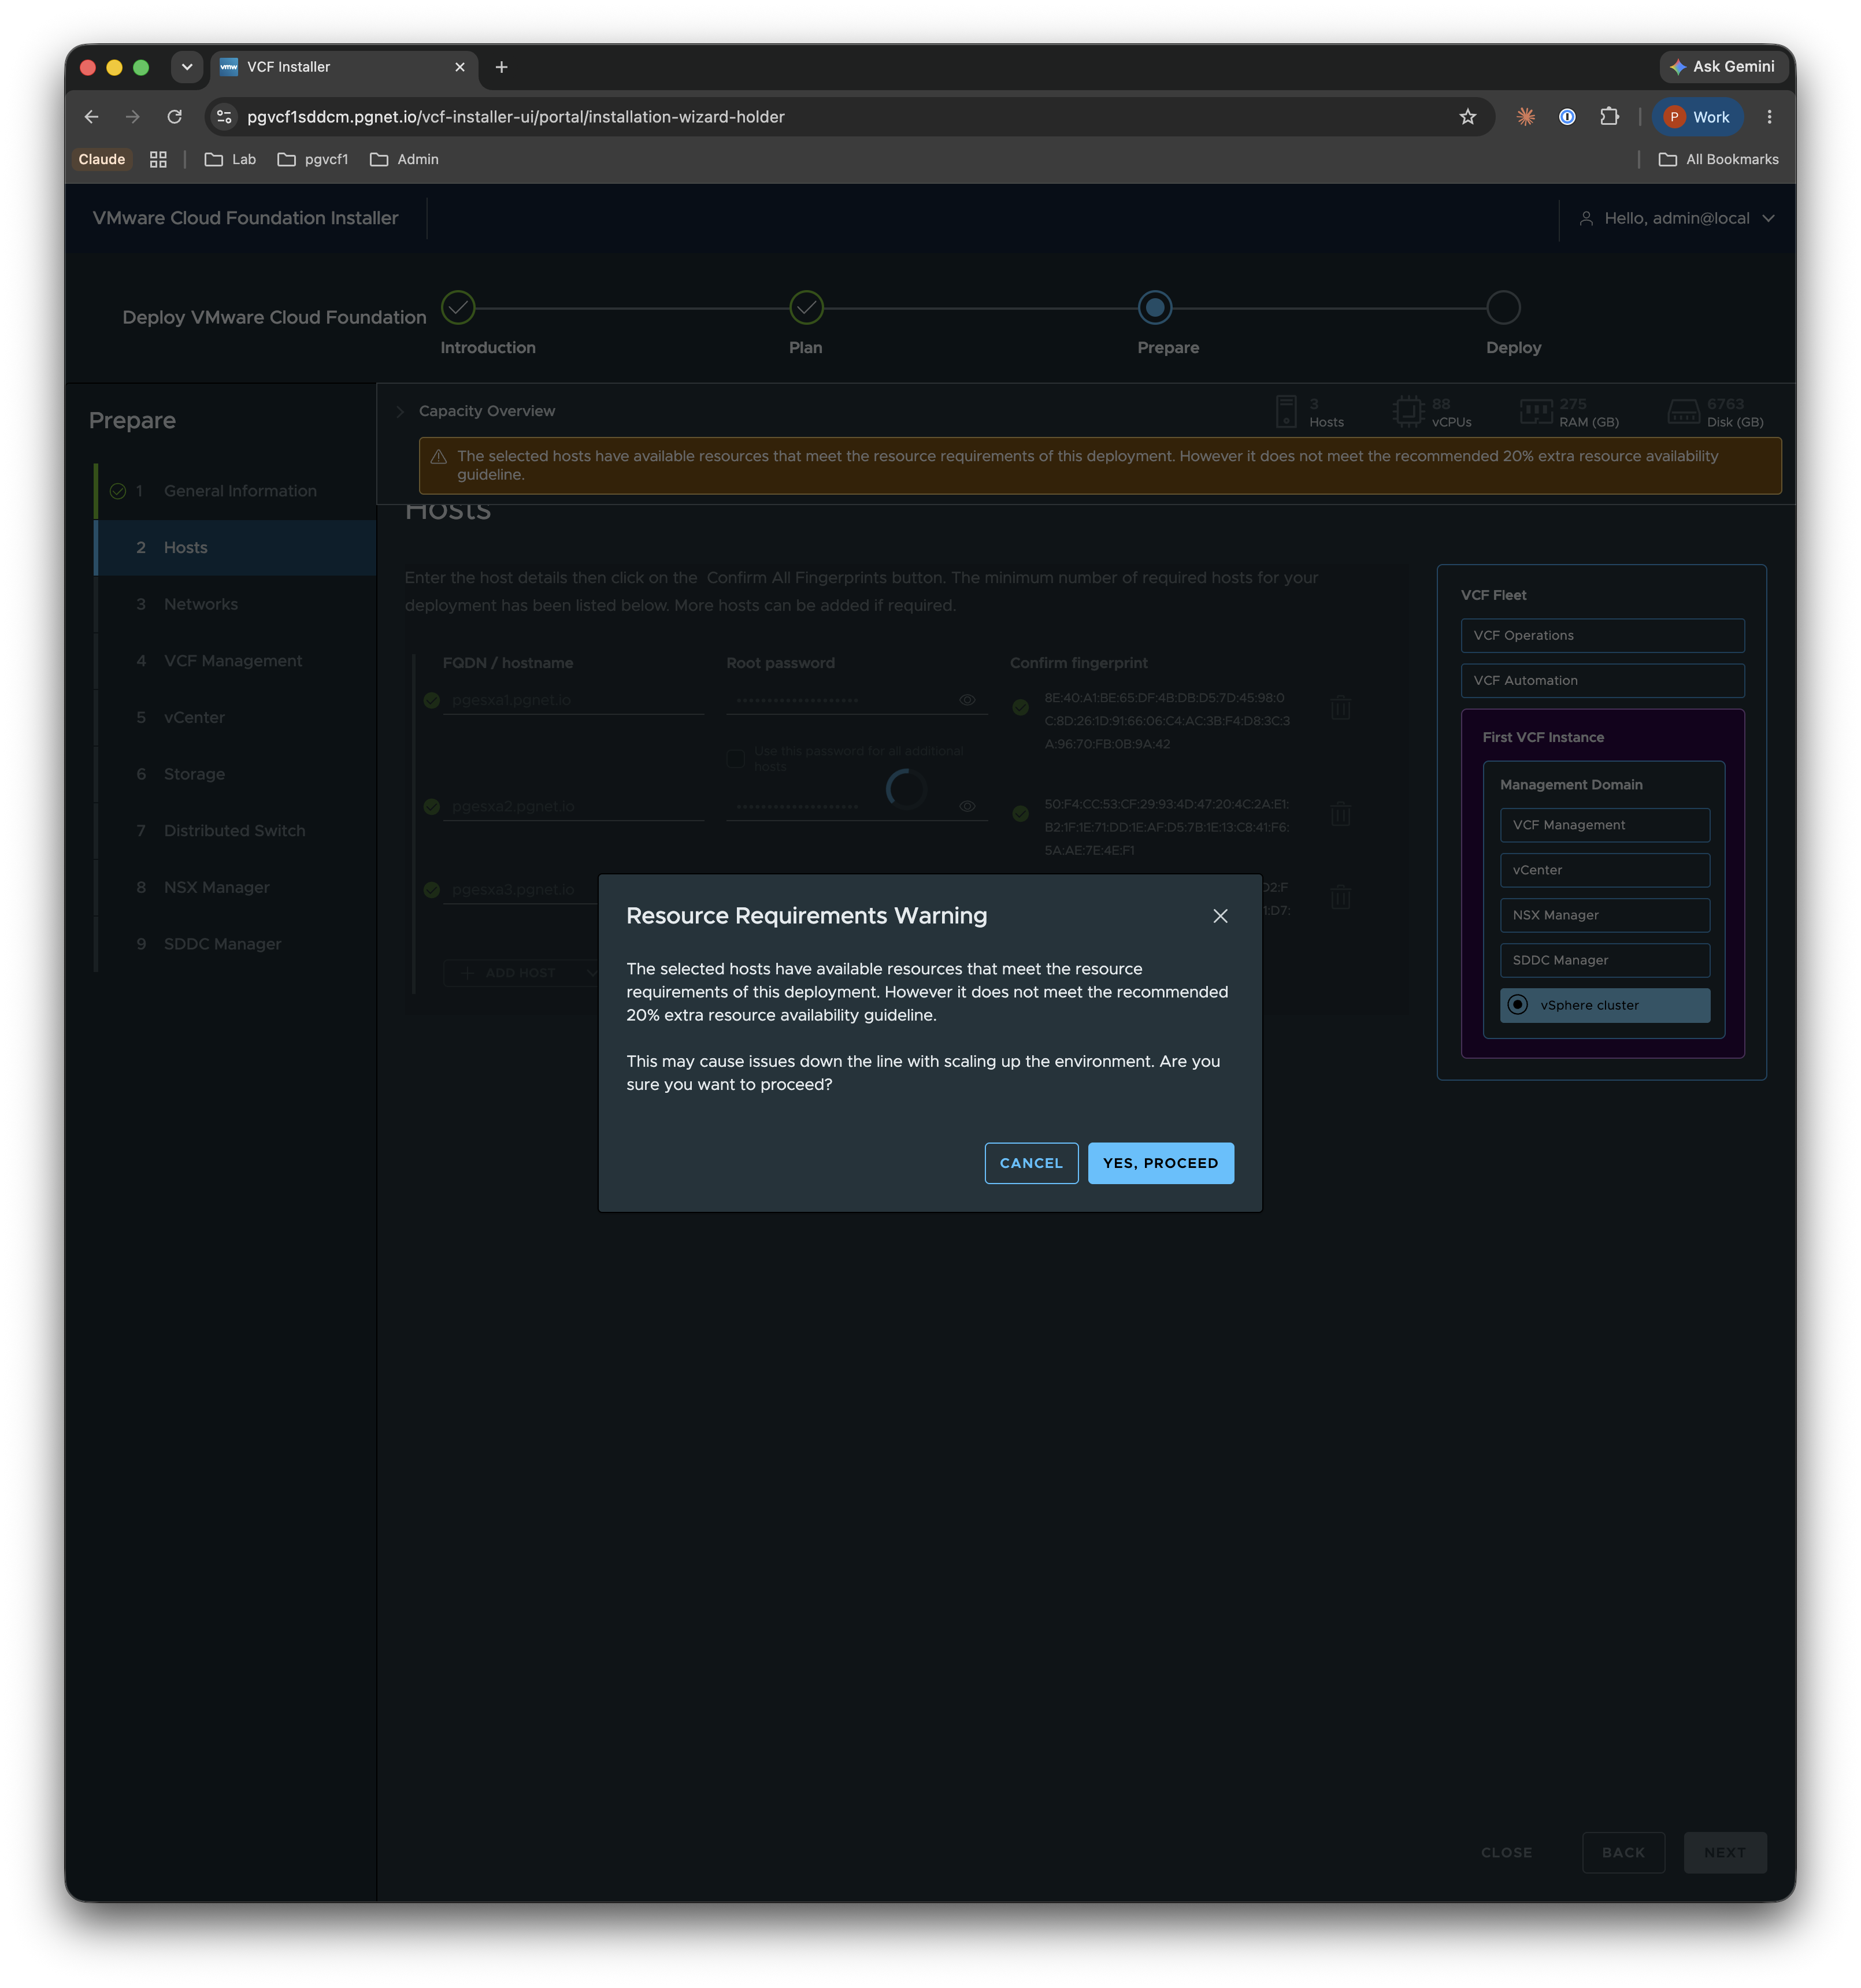Open a new browser tab
This screenshot has height=1988, width=1861.
click(502, 67)
